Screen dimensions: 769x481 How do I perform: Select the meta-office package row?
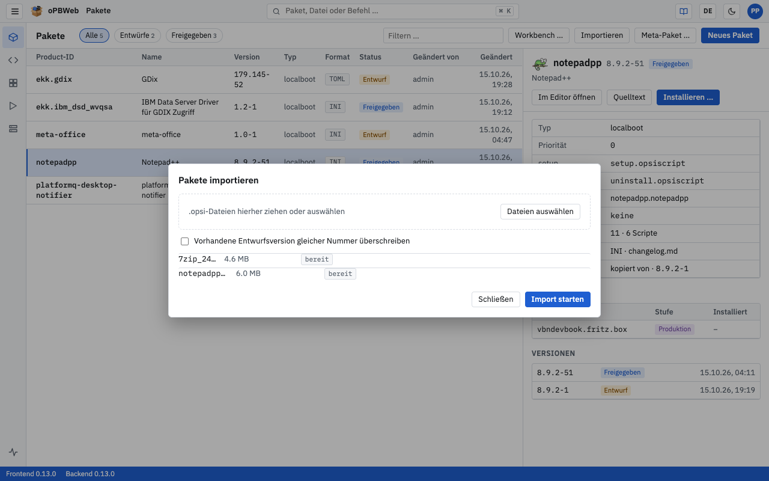click(x=274, y=135)
